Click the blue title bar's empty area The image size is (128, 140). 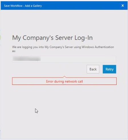82,6
